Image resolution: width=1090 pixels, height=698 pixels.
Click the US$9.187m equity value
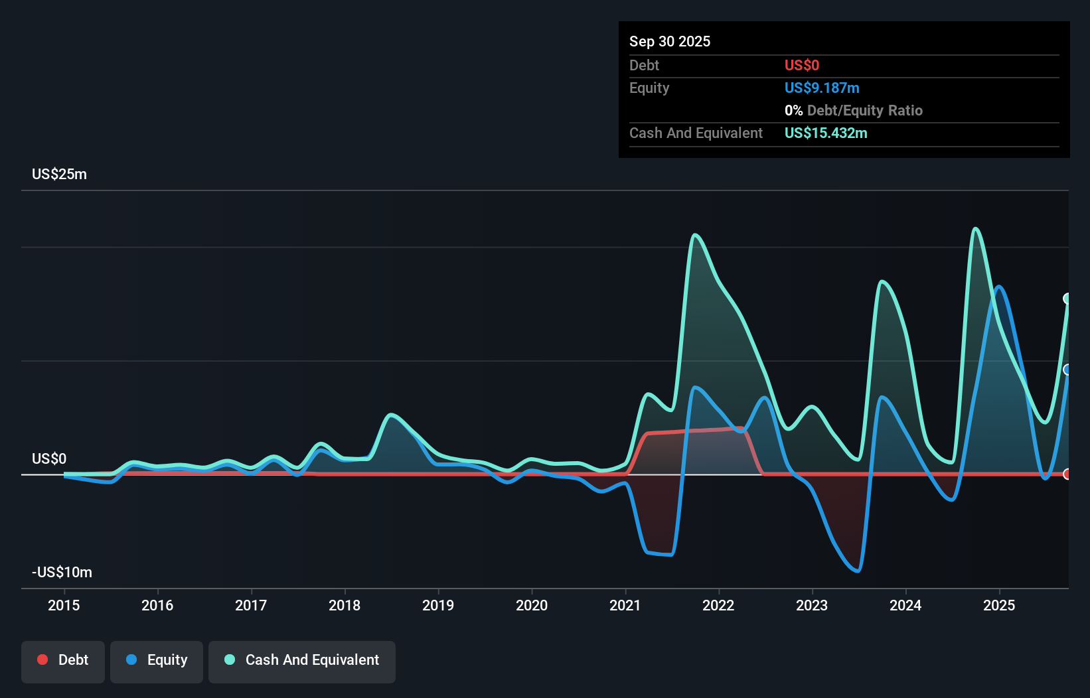pyautogui.click(x=822, y=88)
